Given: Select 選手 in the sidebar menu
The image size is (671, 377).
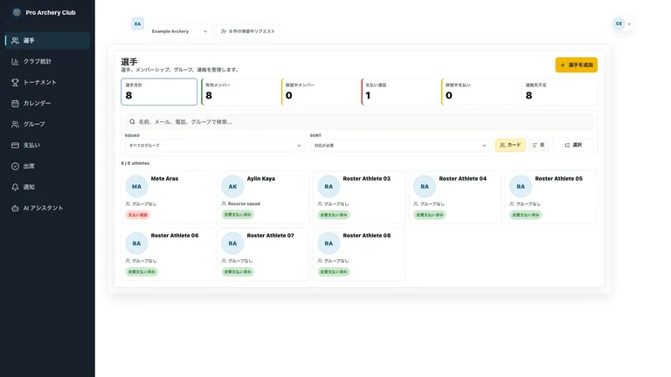Looking at the screenshot, I should tap(47, 41).
